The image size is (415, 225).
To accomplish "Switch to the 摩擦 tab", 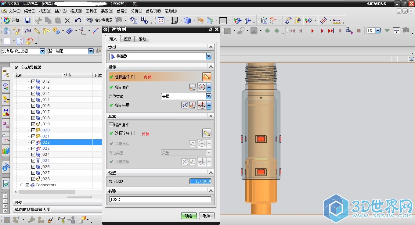I will (x=128, y=39).
